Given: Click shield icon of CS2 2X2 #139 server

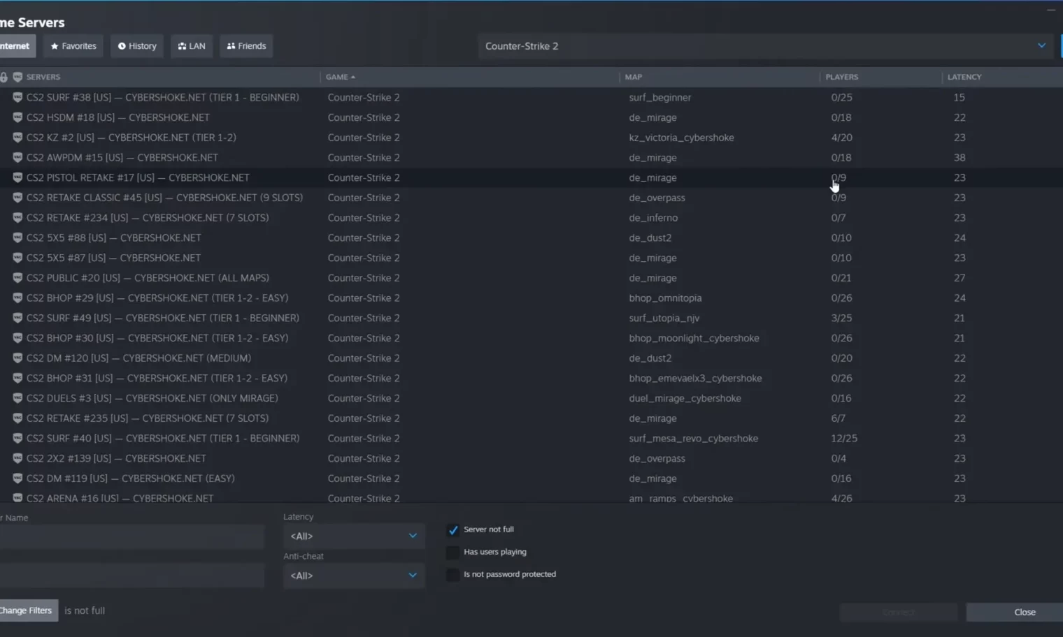Looking at the screenshot, I should point(17,458).
